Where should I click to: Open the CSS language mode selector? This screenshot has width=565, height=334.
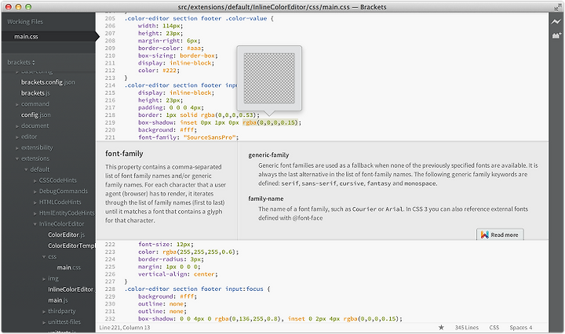pos(494,328)
